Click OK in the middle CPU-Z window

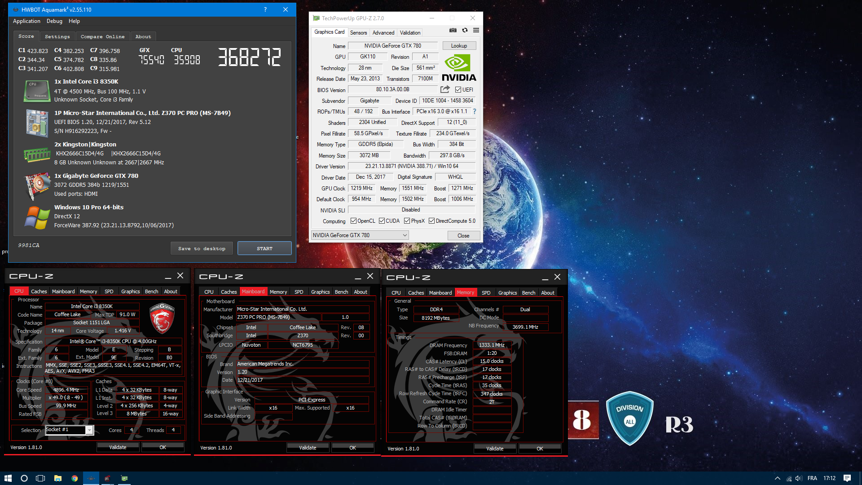(352, 448)
